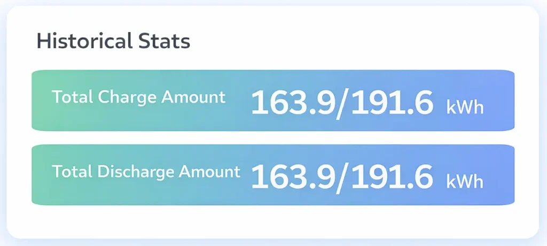Select the Total Discharge Amount label

tap(146, 172)
